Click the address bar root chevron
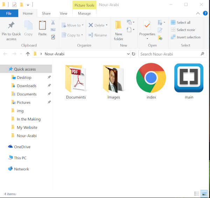 [41, 54]
